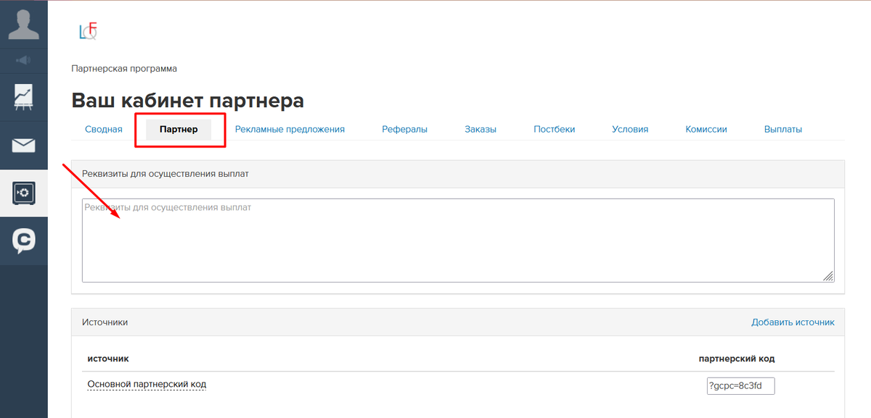Open the user profile avatar icon

point(23,24)
